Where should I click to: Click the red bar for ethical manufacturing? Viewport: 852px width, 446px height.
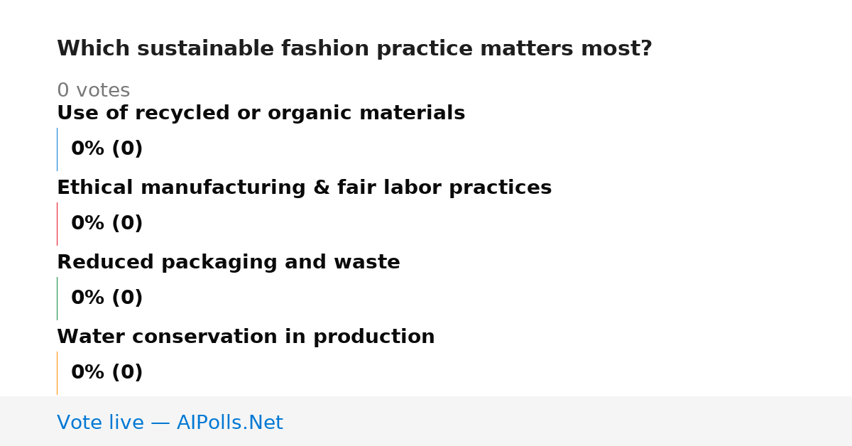(57, 224)
